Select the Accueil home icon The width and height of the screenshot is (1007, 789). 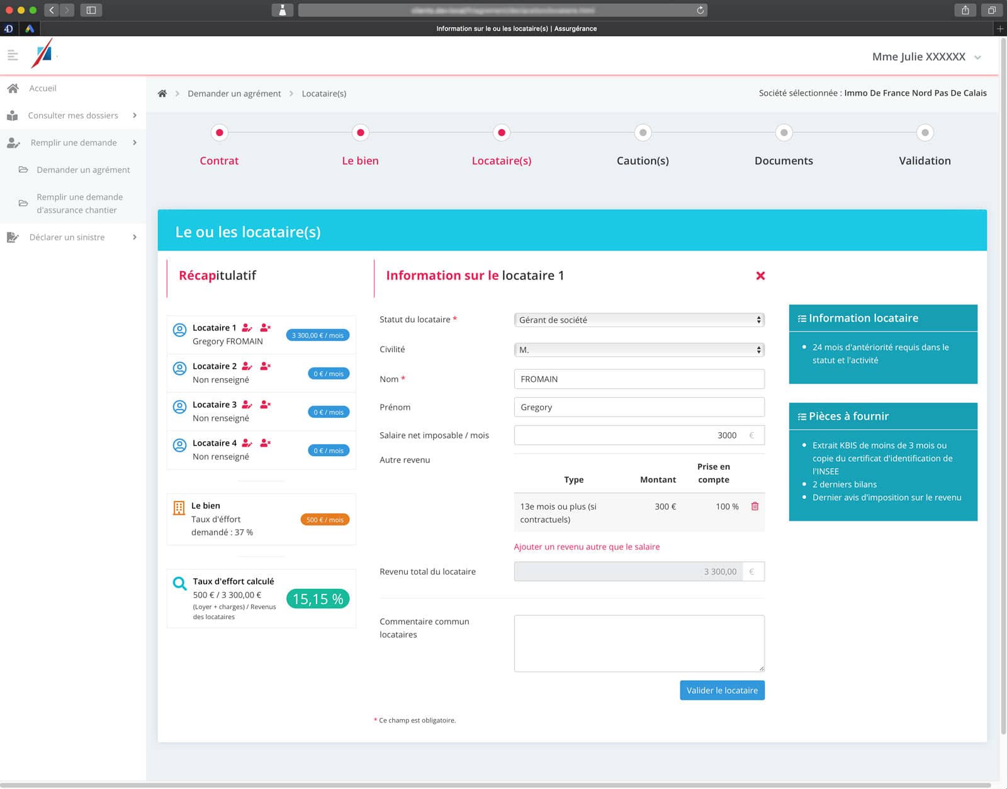click(x=13, y=88)
